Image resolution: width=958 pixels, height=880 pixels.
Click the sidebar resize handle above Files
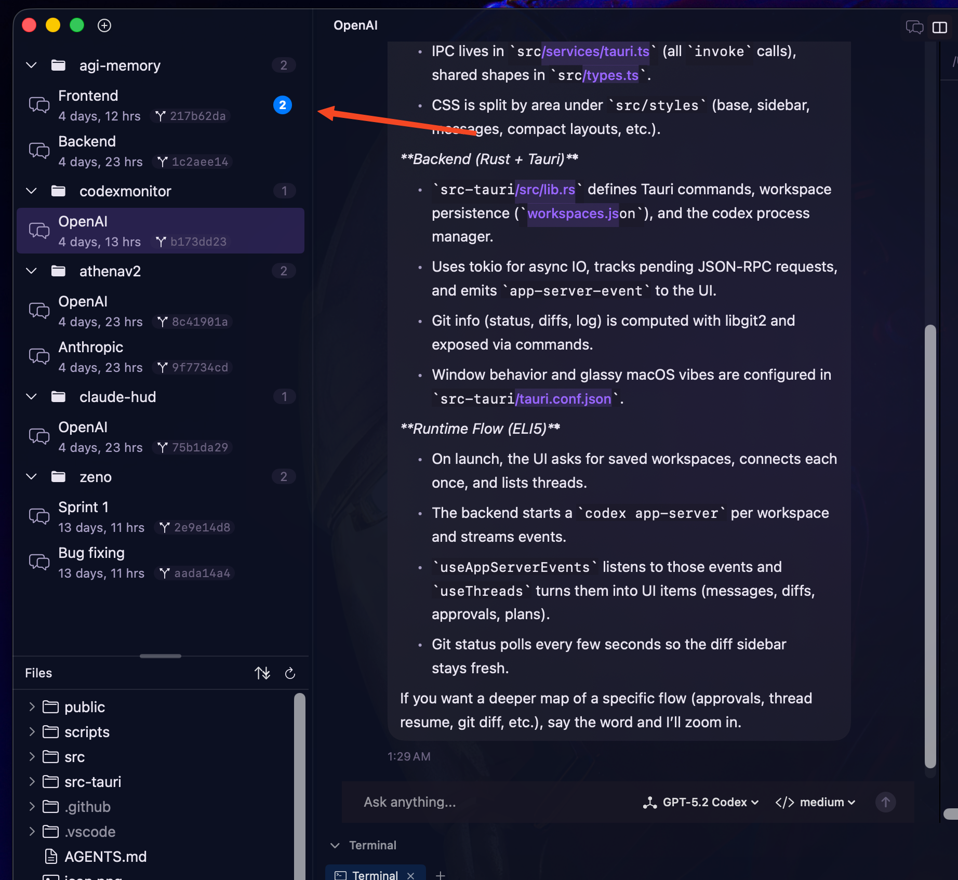161,656
